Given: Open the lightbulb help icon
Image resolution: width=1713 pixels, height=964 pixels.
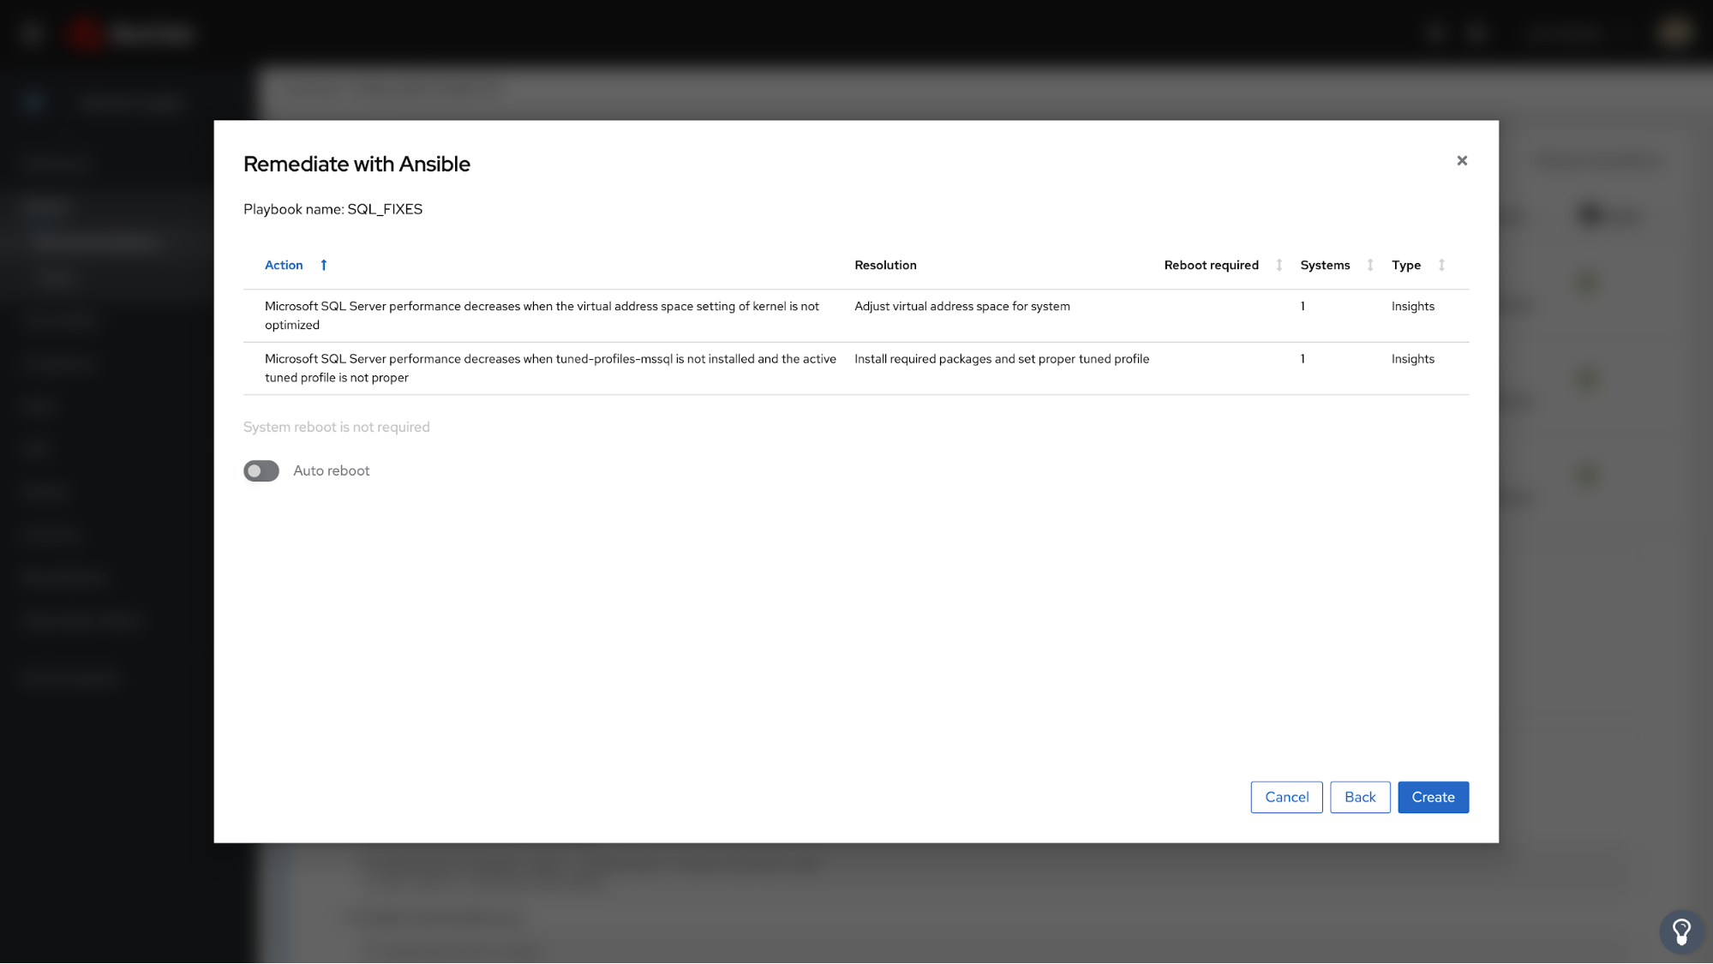Looking at the screenshot, I should [x=1681, y=931].
